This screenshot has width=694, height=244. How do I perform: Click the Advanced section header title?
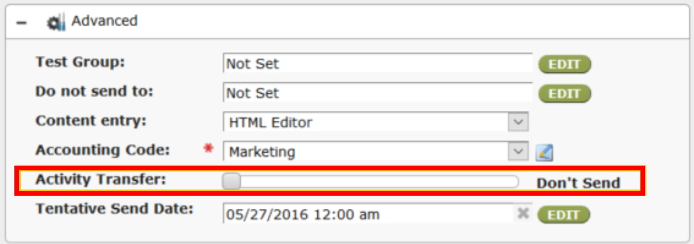coord(104,21)
